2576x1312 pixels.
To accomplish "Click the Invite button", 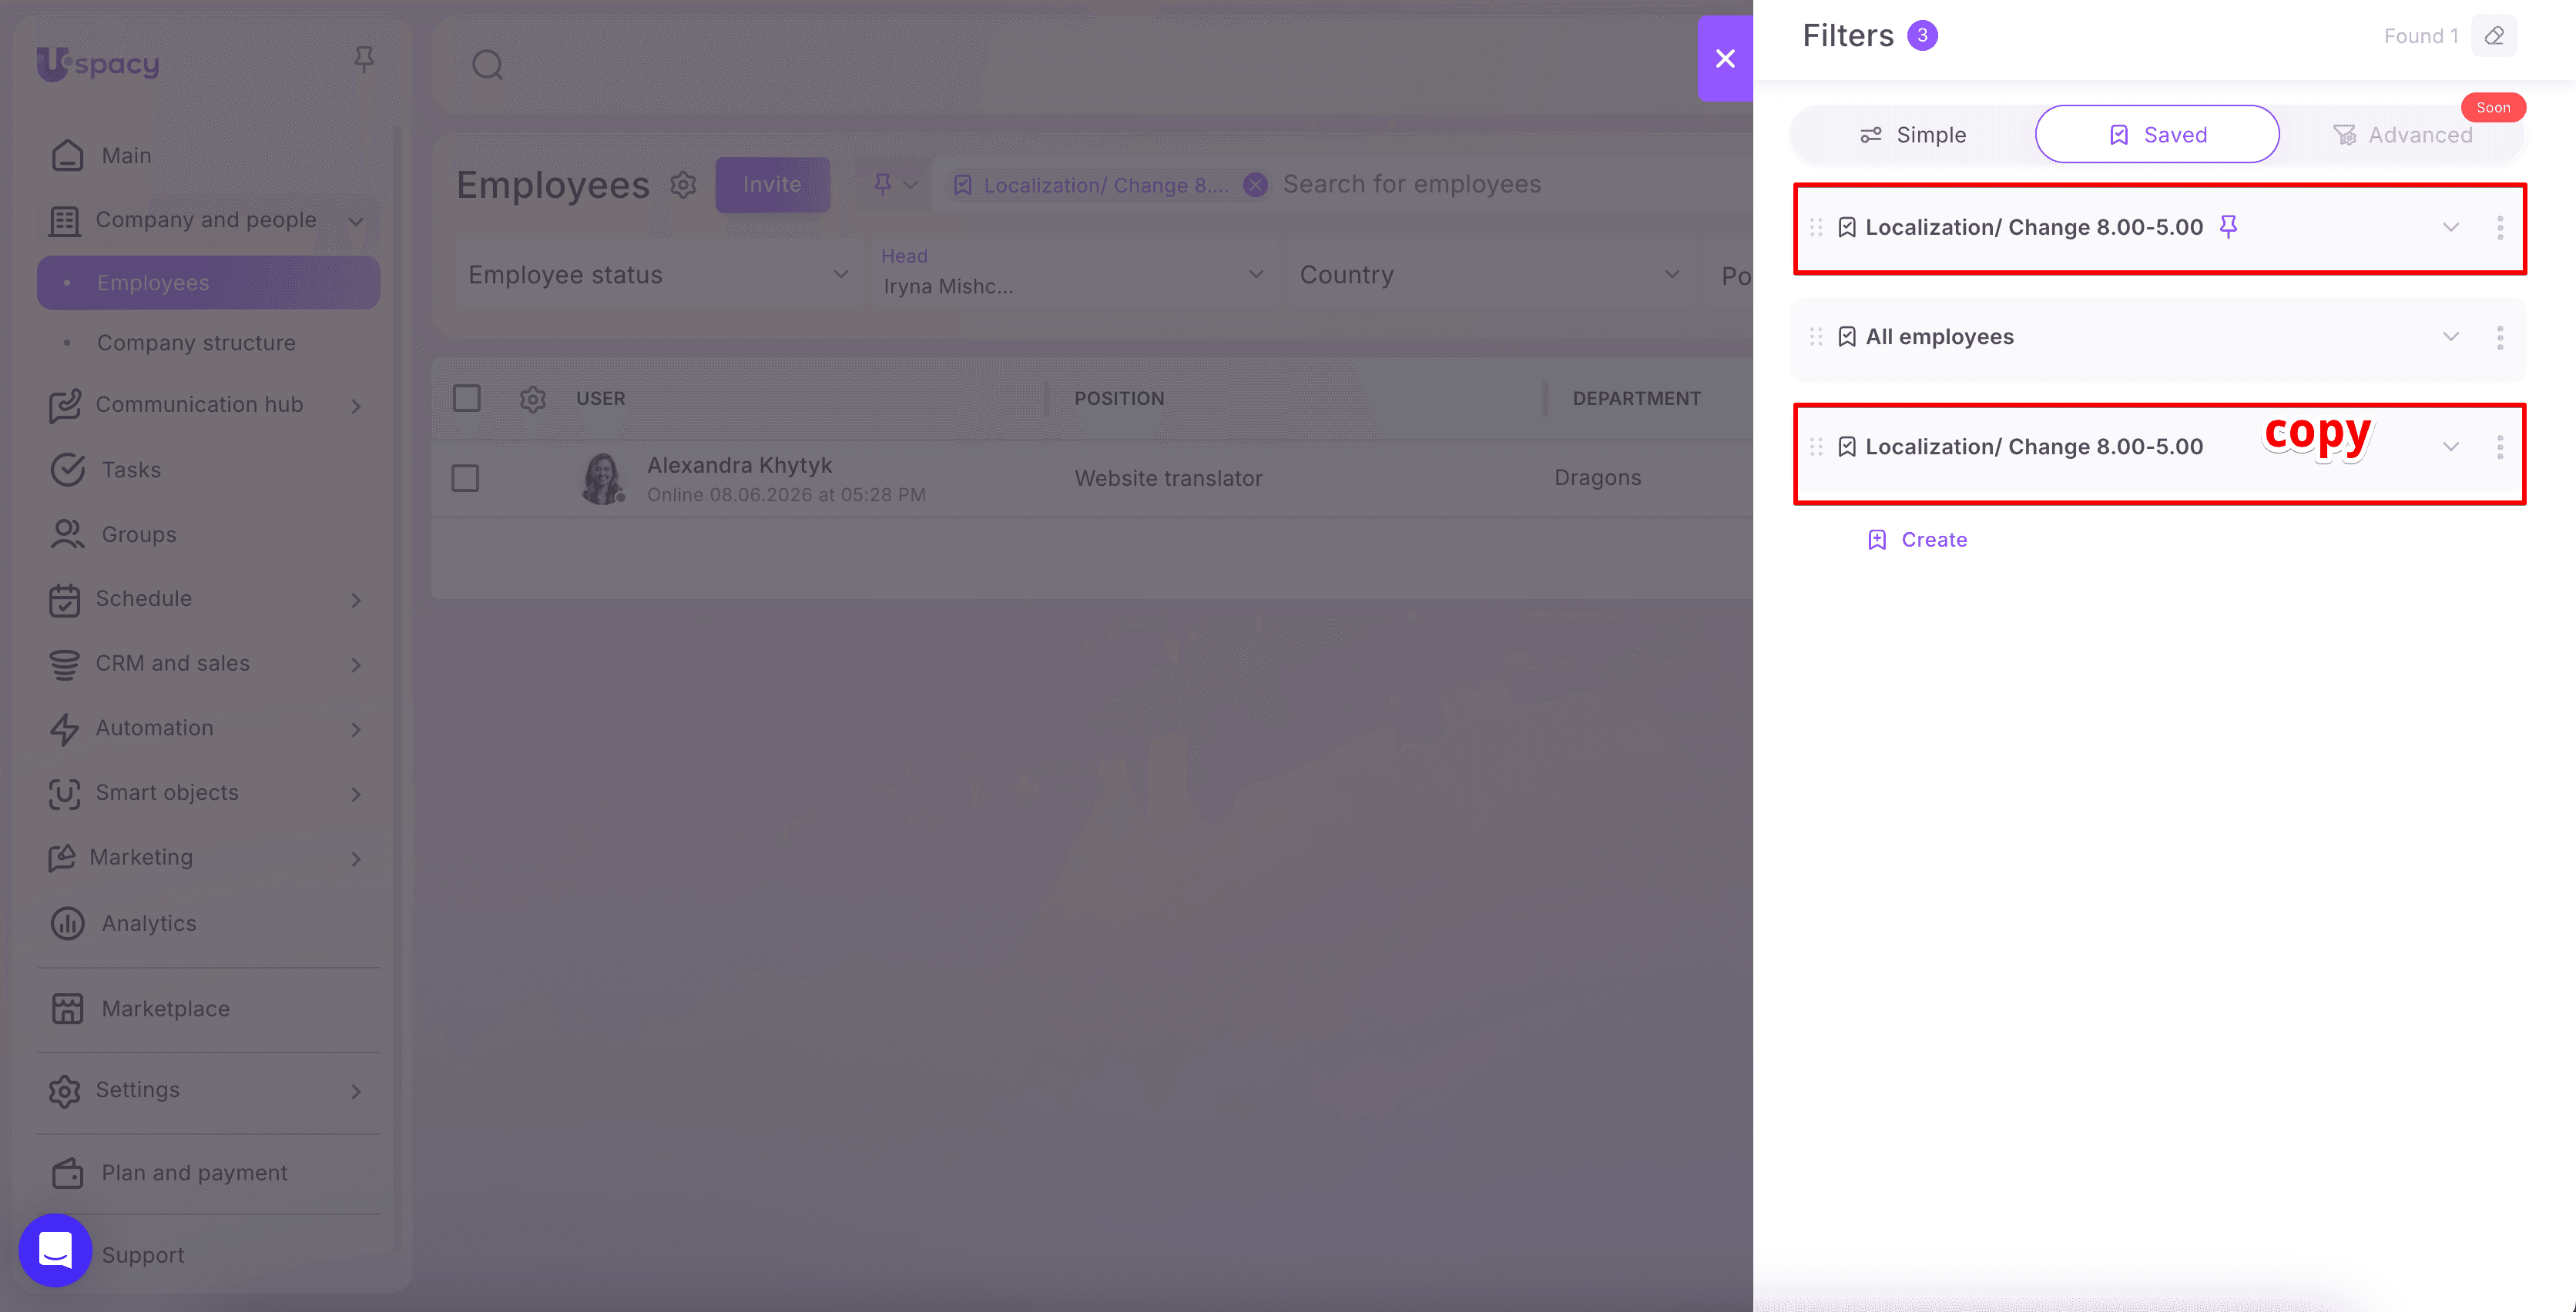I will click(x=772, y=184).
